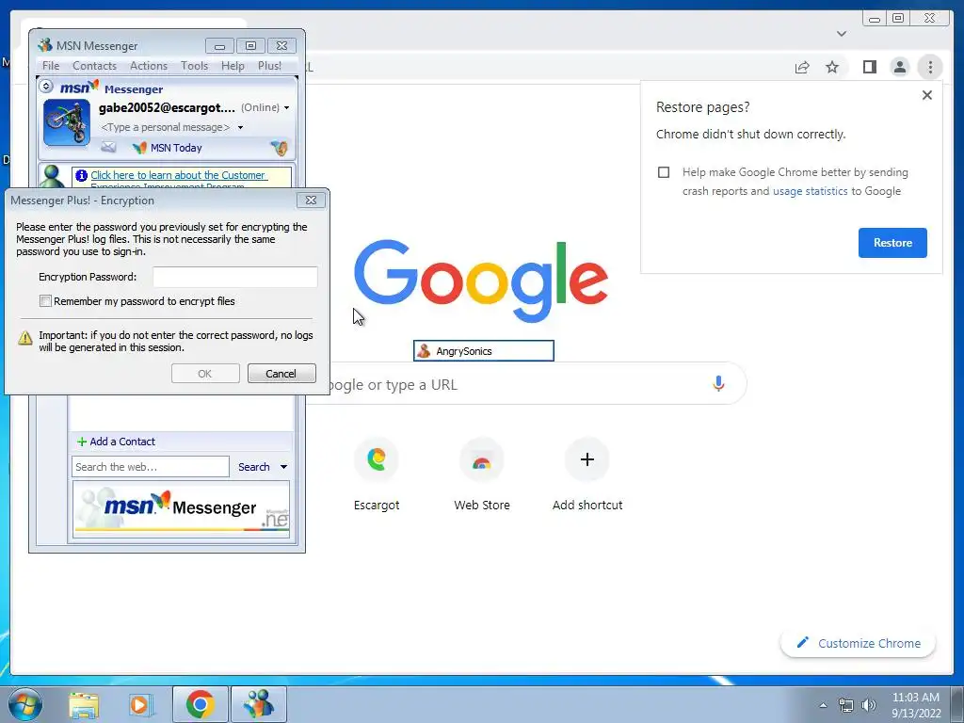Viewport: 964px width, 723px height.
Task: Switch to MSN Messenger taskbar button
Action: point(258,704)
